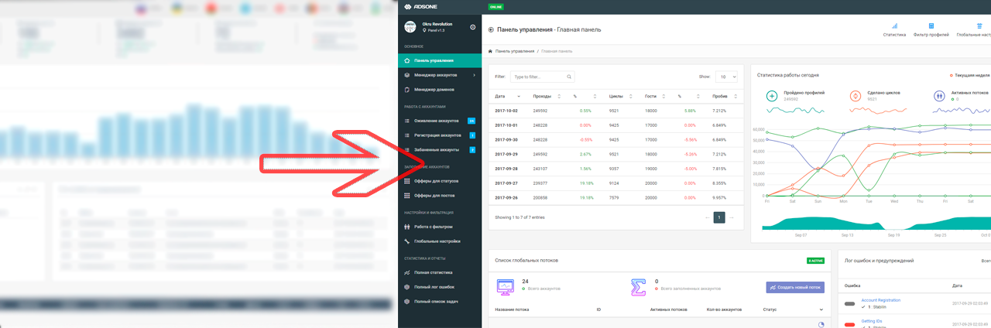Image resolution: width=991 pixels, height=328 pixels.
Task: Click the 8 ACTIVE green badge
Action: 814,261
